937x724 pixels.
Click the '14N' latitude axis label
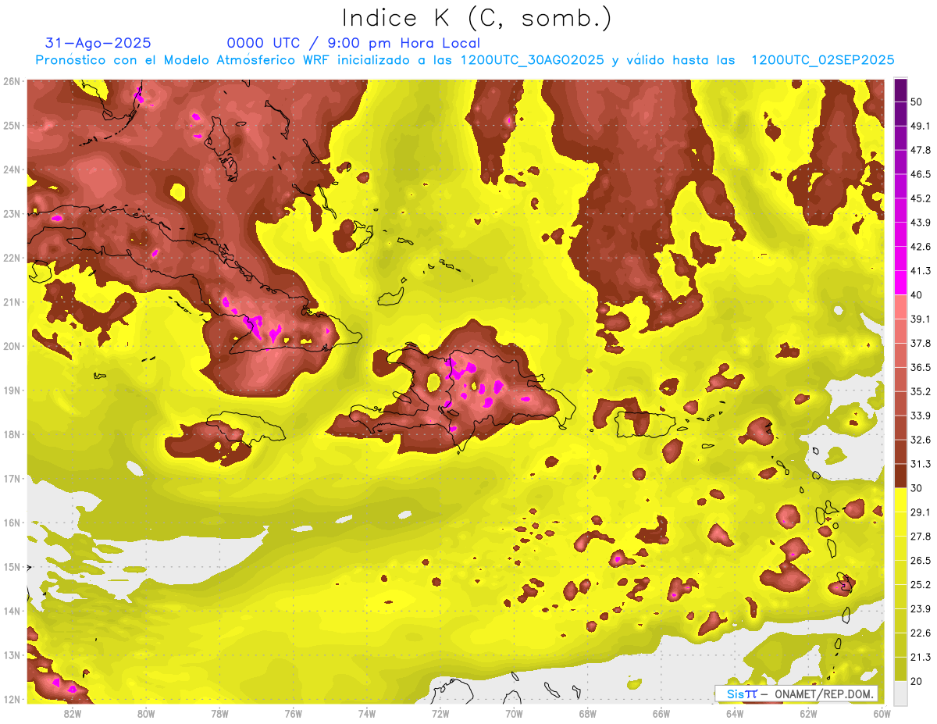12,611
